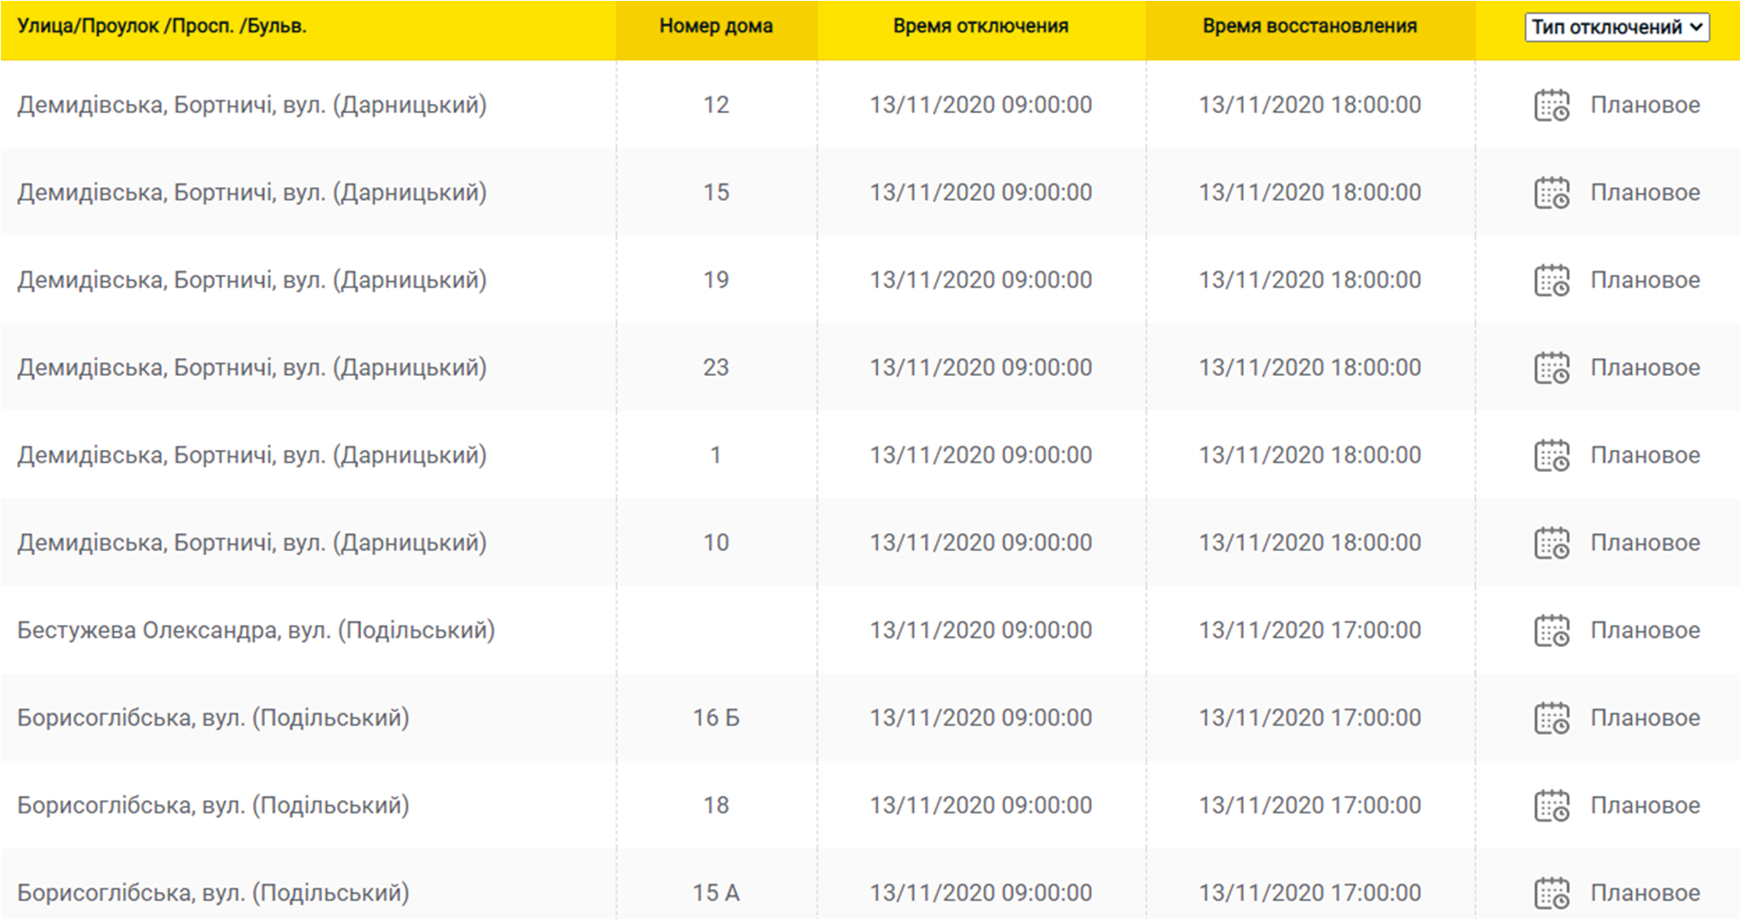Click calendar icon for Демидівська house 19
This screenshot has height=920, width=1741.
coord(1551,281)
